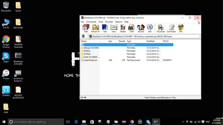Click the Delete toolbar icon
This screenshot has height=125, width=223.
coord(123,28)
